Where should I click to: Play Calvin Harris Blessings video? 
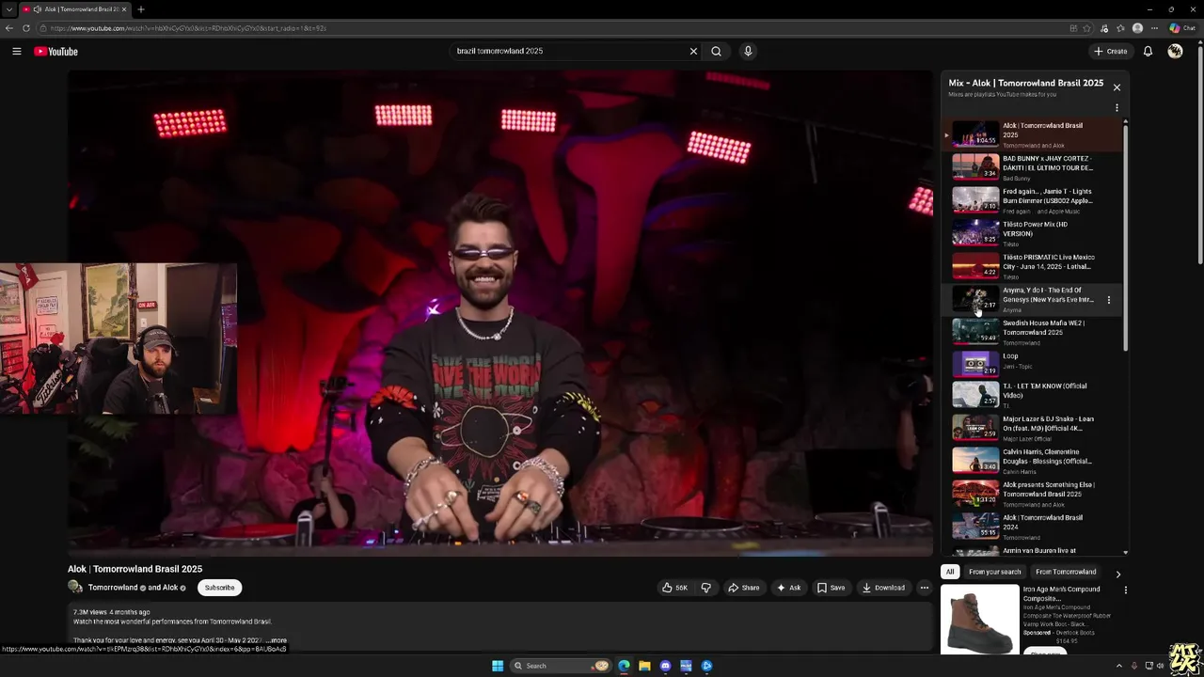point(1032,460)
